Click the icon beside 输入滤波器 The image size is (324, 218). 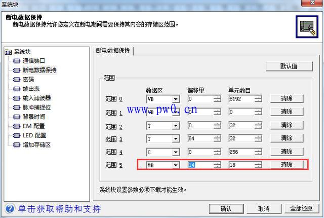[x=17, y=98]
